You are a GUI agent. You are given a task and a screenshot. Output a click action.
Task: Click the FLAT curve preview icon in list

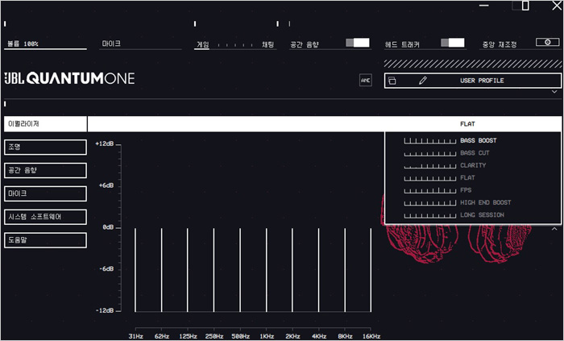429,178
